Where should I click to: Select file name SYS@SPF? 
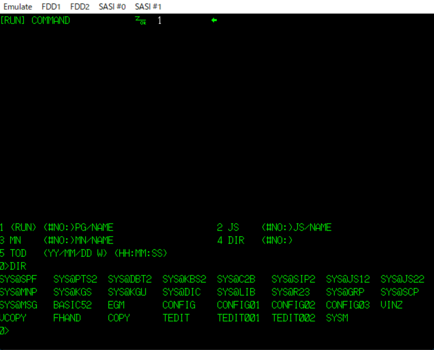coord(18,279)
